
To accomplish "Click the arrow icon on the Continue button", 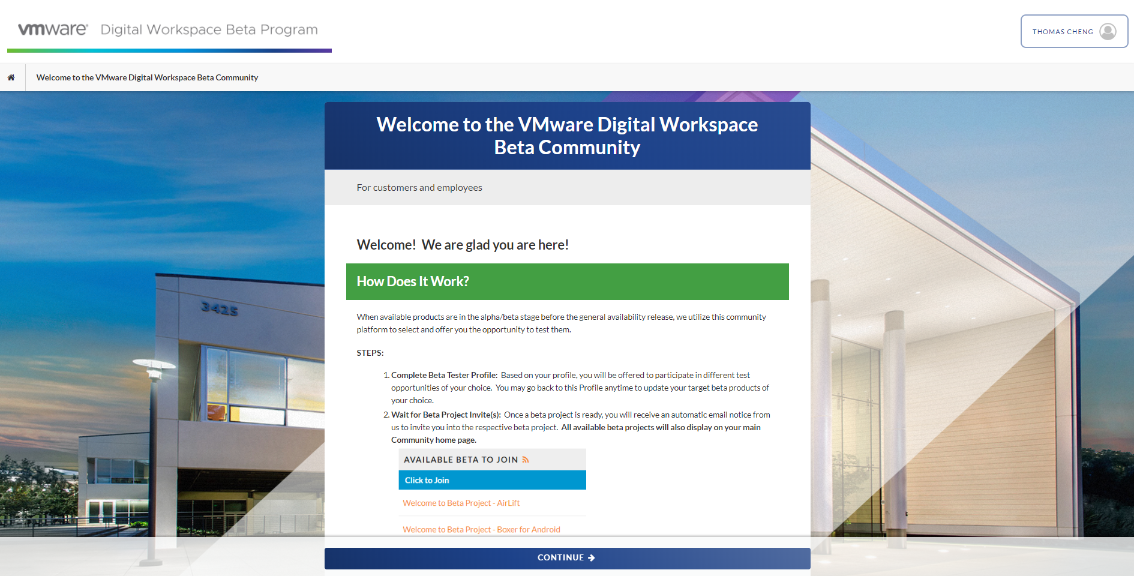I will (x=592, y=558).
